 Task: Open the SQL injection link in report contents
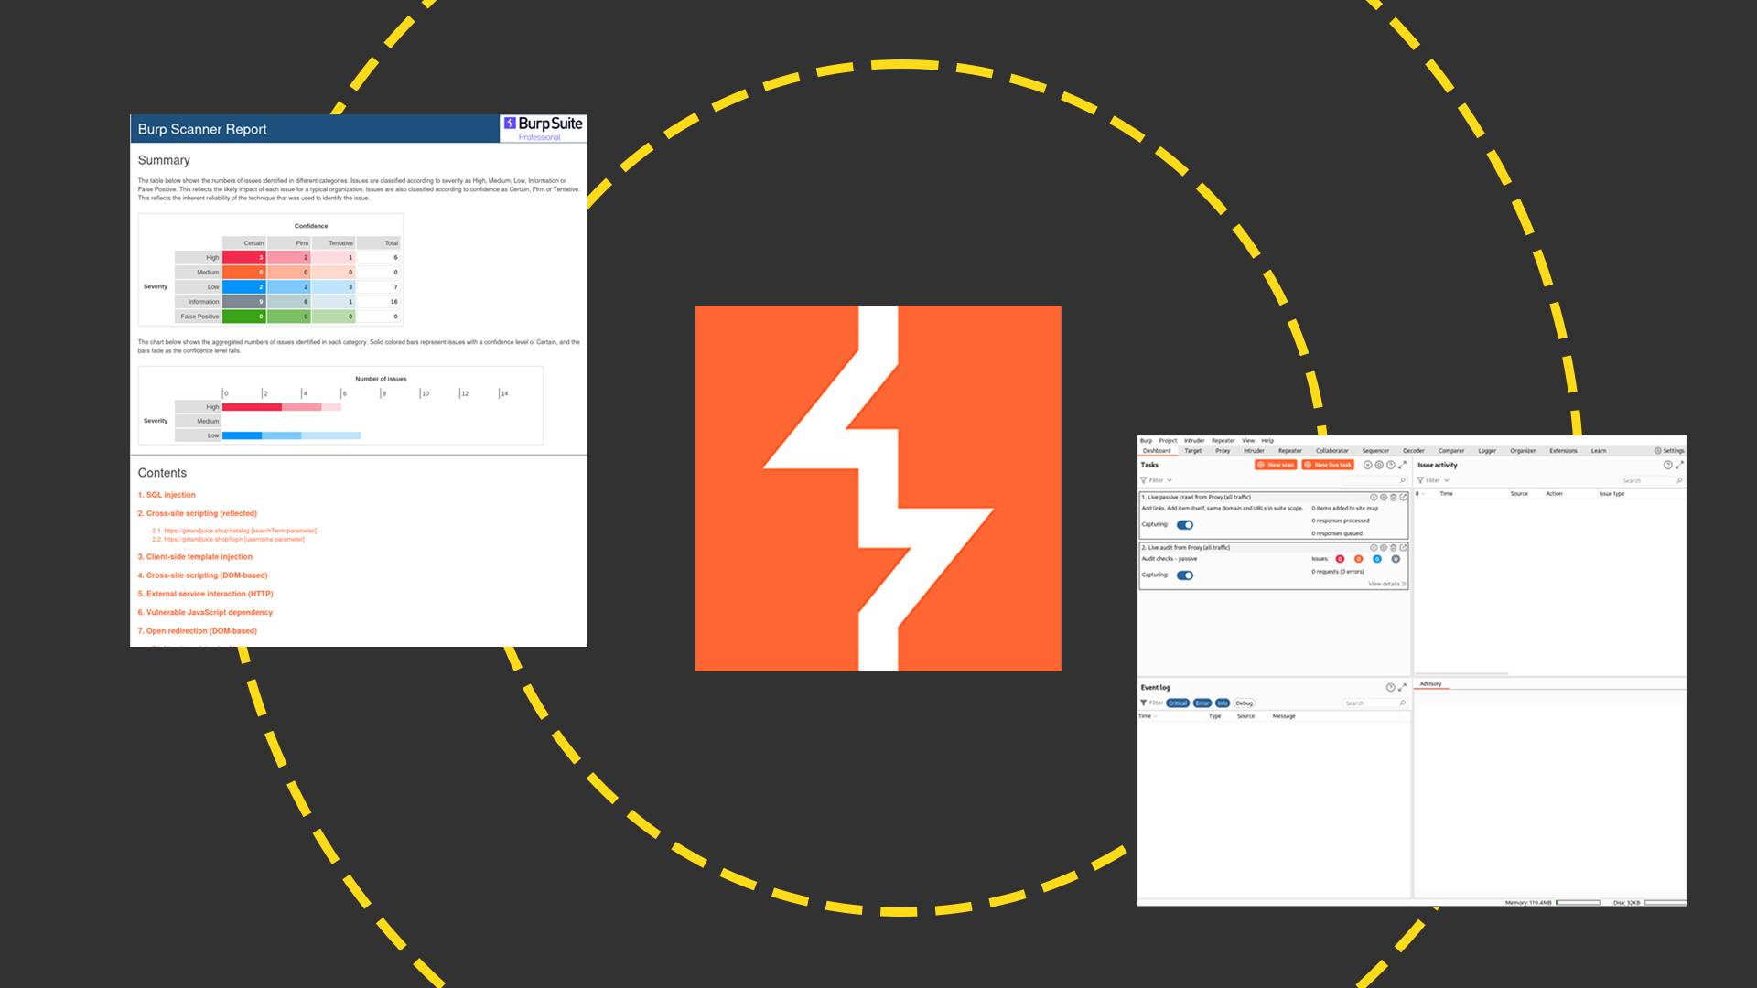167,495
